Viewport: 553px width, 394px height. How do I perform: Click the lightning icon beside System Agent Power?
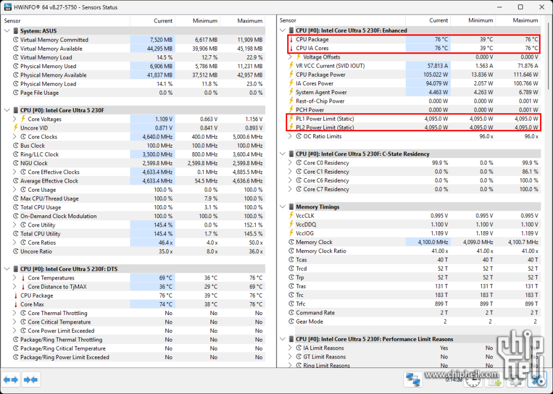pyautogui.click(x=291, y=92)
